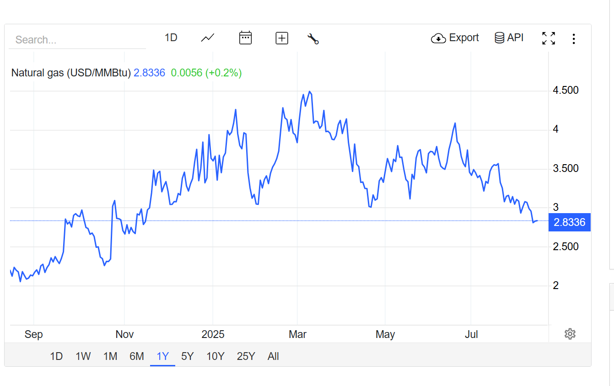Click the 4.500 y-axis label
The height and width of the screenshot is (386, 614).
pyautogui.click(x=566, y=90)
